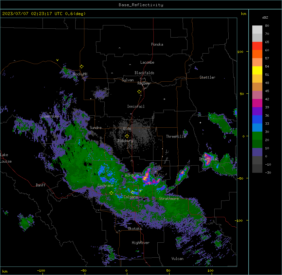282x275 pixels.
Task: Click the Innisfail town label
Action: [x=136, y=106]
